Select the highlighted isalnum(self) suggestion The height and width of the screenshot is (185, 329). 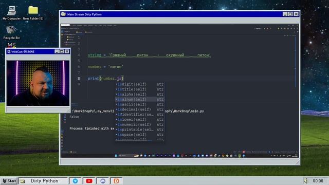click(140, 99)
